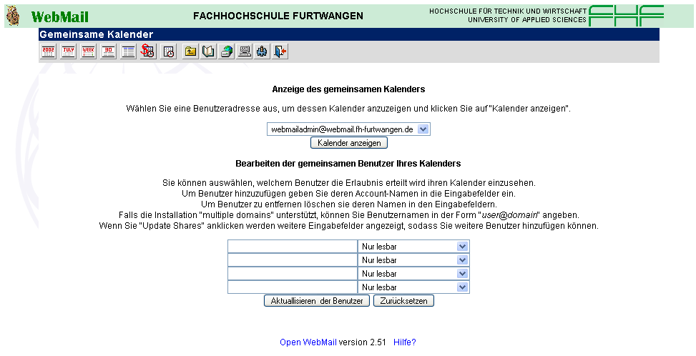Click the Kalender anzeigen button
Viewport: 696px width, 356px height.
coord(349,143)
